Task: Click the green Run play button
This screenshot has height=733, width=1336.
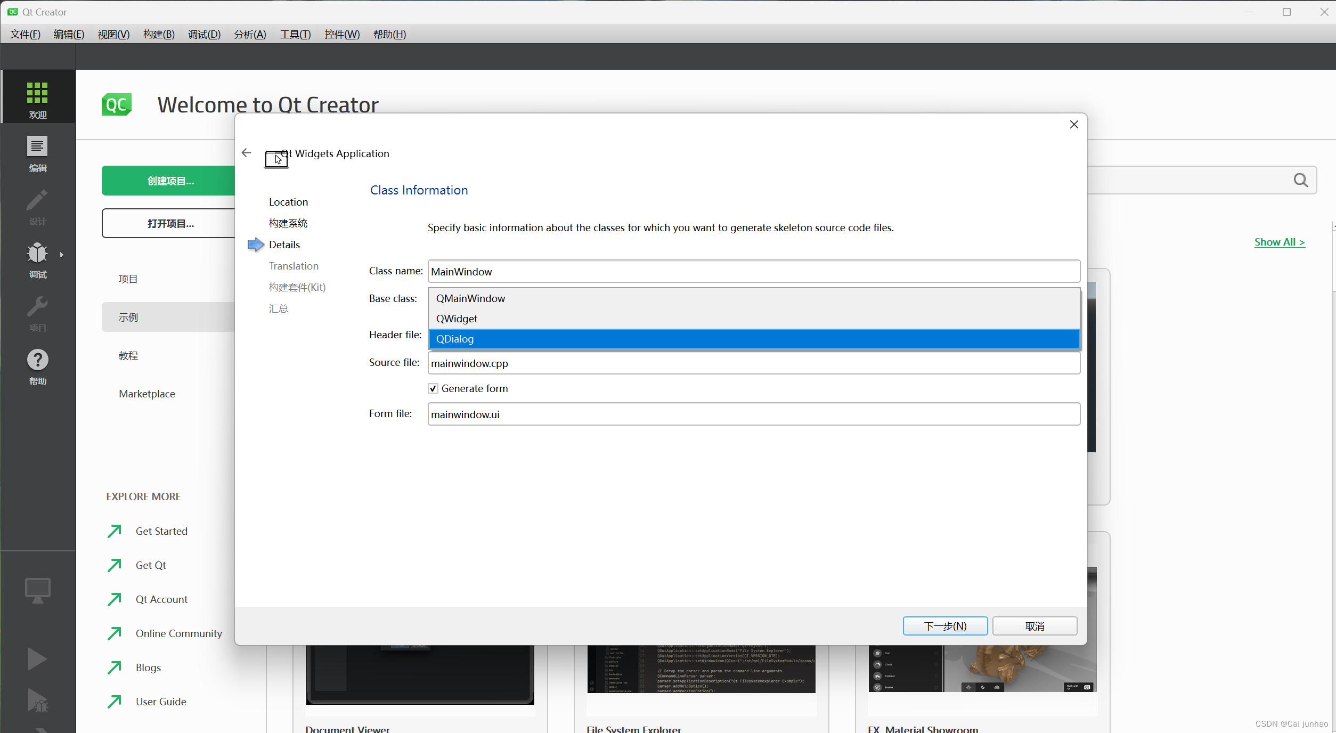Action: (37, 659)
